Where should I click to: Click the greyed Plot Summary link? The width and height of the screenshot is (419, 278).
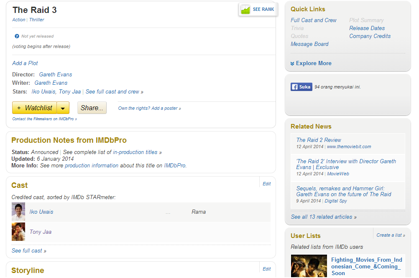tap(366, 20)
